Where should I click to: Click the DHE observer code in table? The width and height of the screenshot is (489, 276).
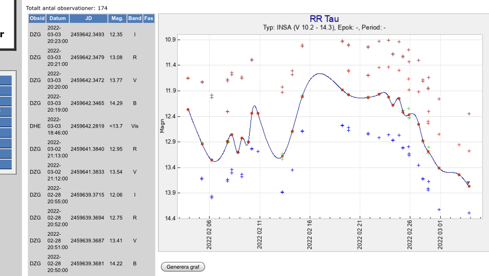tap(35, 126)
